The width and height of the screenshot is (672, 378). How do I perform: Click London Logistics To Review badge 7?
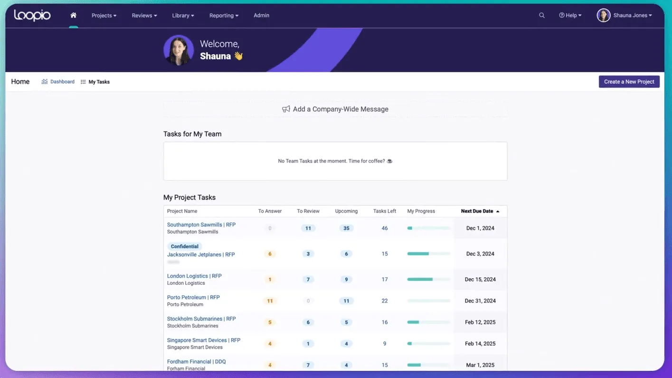tap(308, 280)
